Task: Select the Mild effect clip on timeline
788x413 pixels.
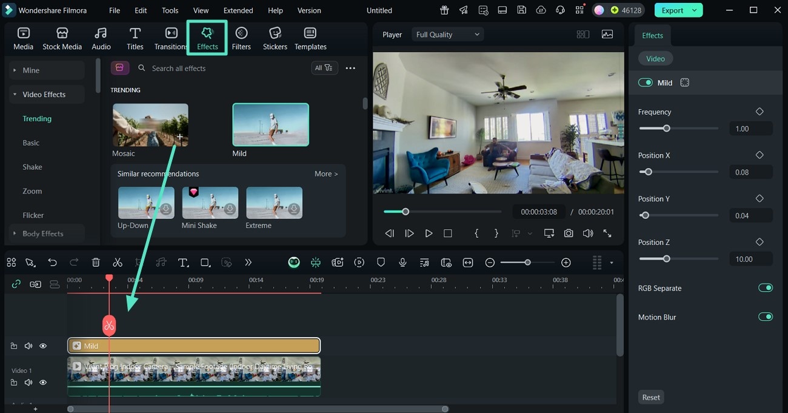Action: (194, 346)
